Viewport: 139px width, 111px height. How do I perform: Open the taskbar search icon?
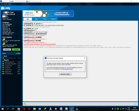coord(8,109)
